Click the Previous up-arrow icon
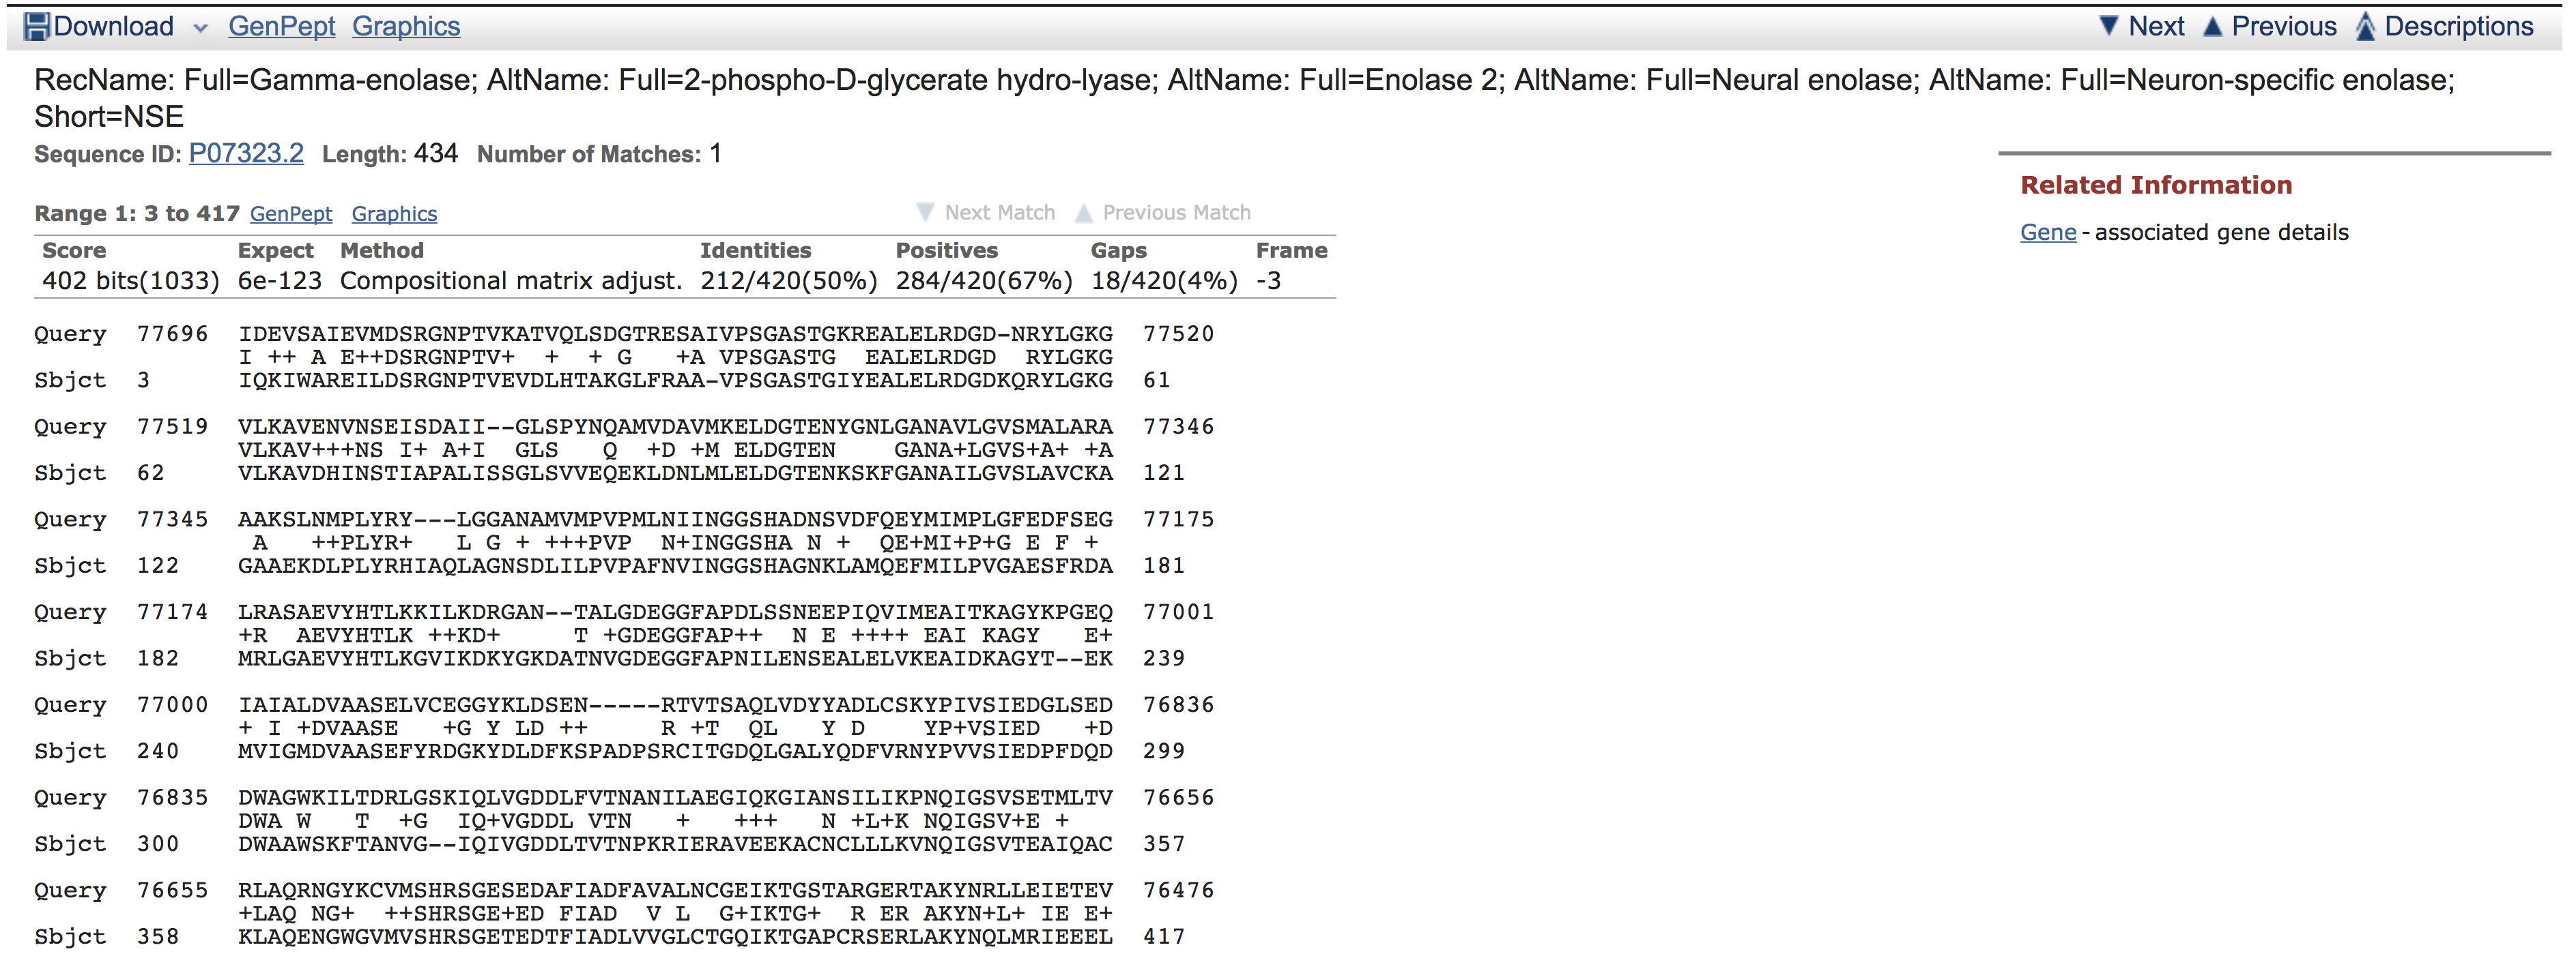This screenshot has height=971, width=2576. click(2212, 27)
